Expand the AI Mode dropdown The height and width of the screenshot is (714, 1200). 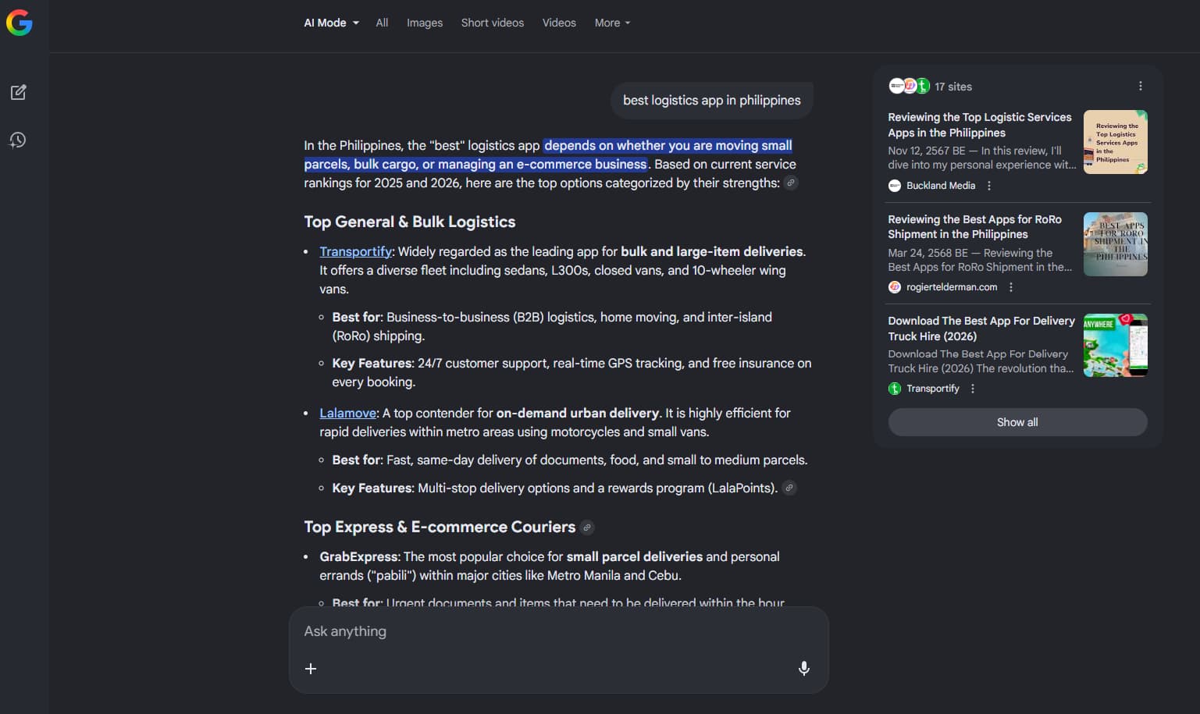332,23
